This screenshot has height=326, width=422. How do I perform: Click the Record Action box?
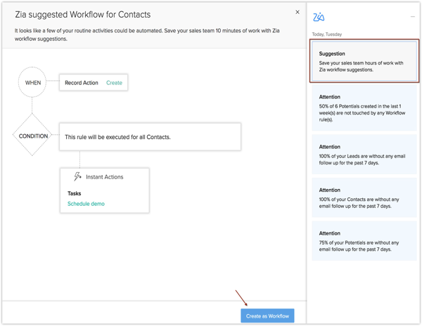click(x=82, y=83)
